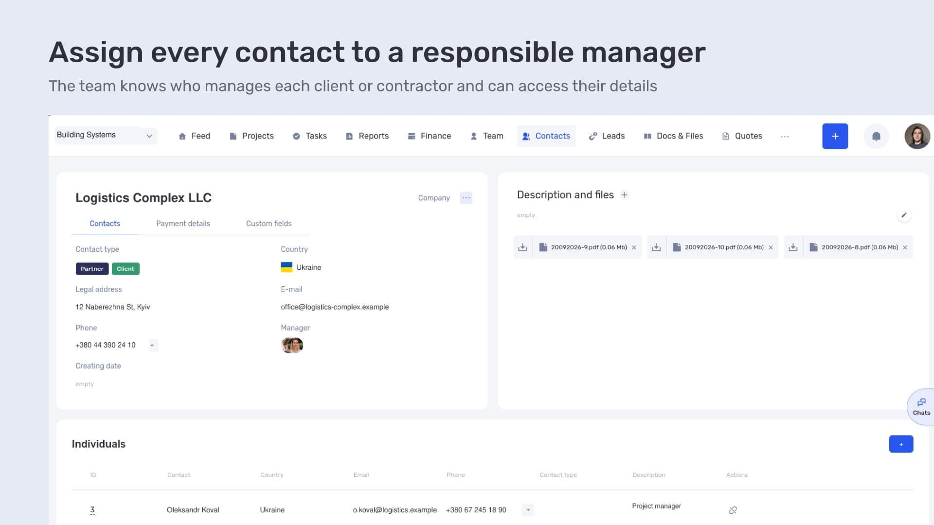This screenshot has width=934, height=525.
Task: Select the Contacts tab in the company card
Action: coord(105,224)
